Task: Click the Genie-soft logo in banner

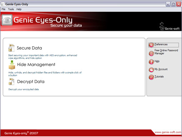Action: (x=170, y=26)
